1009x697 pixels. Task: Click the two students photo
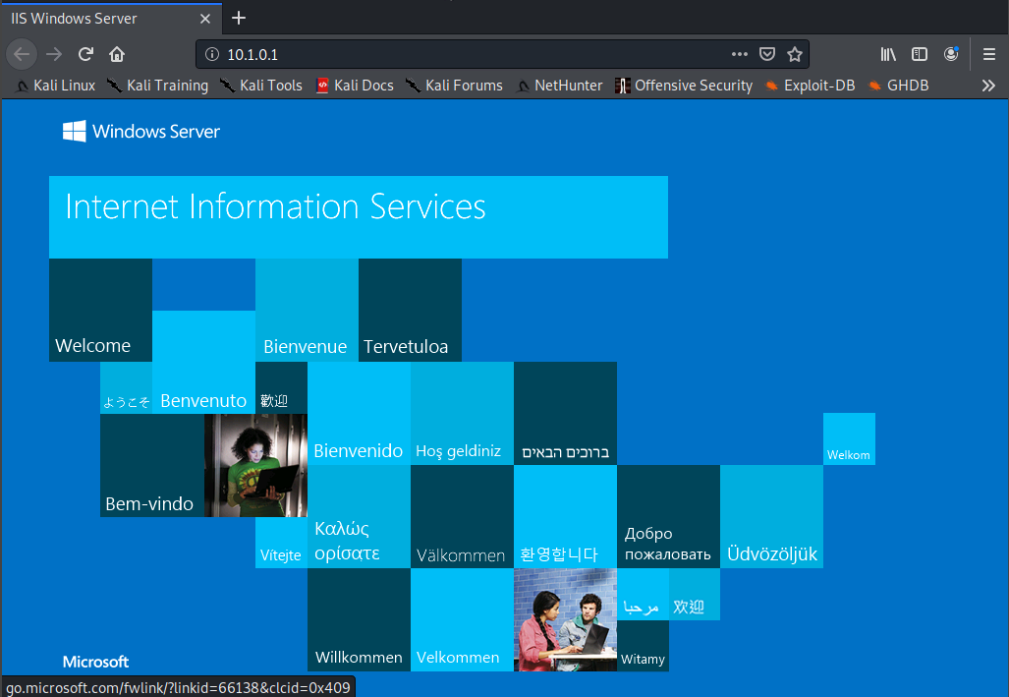[565, 619]
